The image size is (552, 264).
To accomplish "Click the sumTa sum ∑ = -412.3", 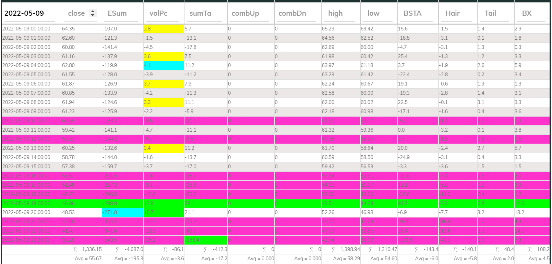I will tap(215, 249).
